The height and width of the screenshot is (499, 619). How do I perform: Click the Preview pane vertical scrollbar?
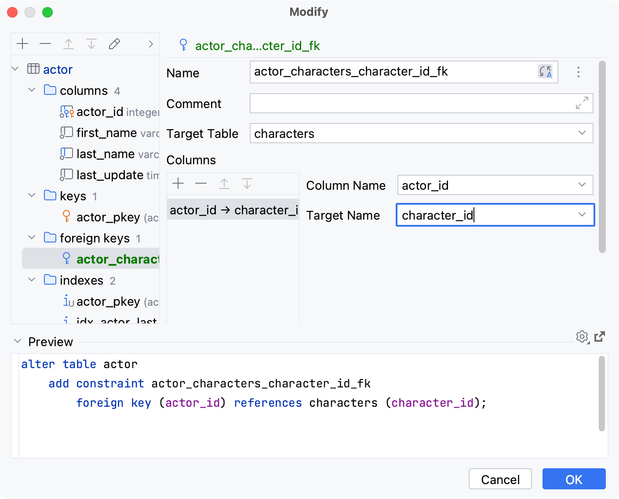point(602,394)
